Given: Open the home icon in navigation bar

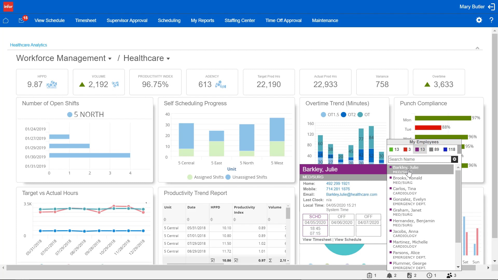Looking at the screenshot, I should 6,20.
